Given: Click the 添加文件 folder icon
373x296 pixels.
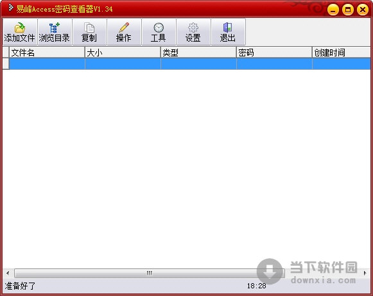Looking at the screenshot, I should coord(19,28).
